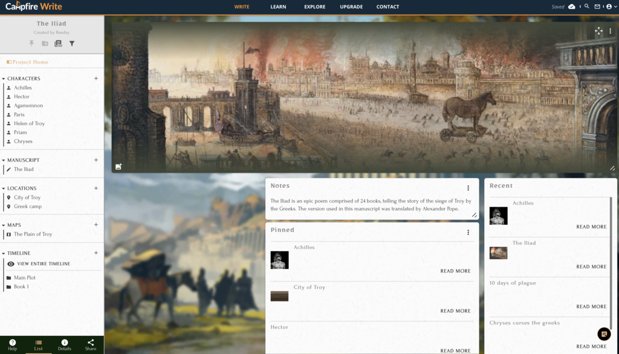Open search magnifier in top bar
Image resolution: width=619 pixels, height=354 pixels.
pyautogui.click(x=586, y=6)
